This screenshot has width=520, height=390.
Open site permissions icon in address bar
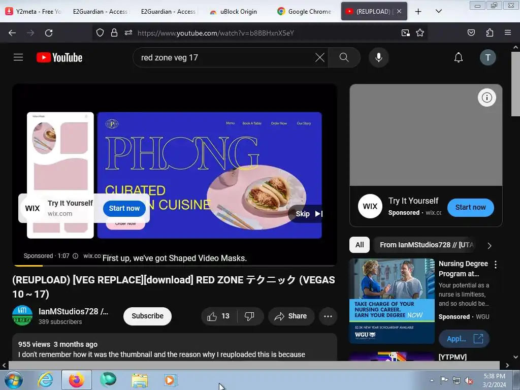[128, 33]
